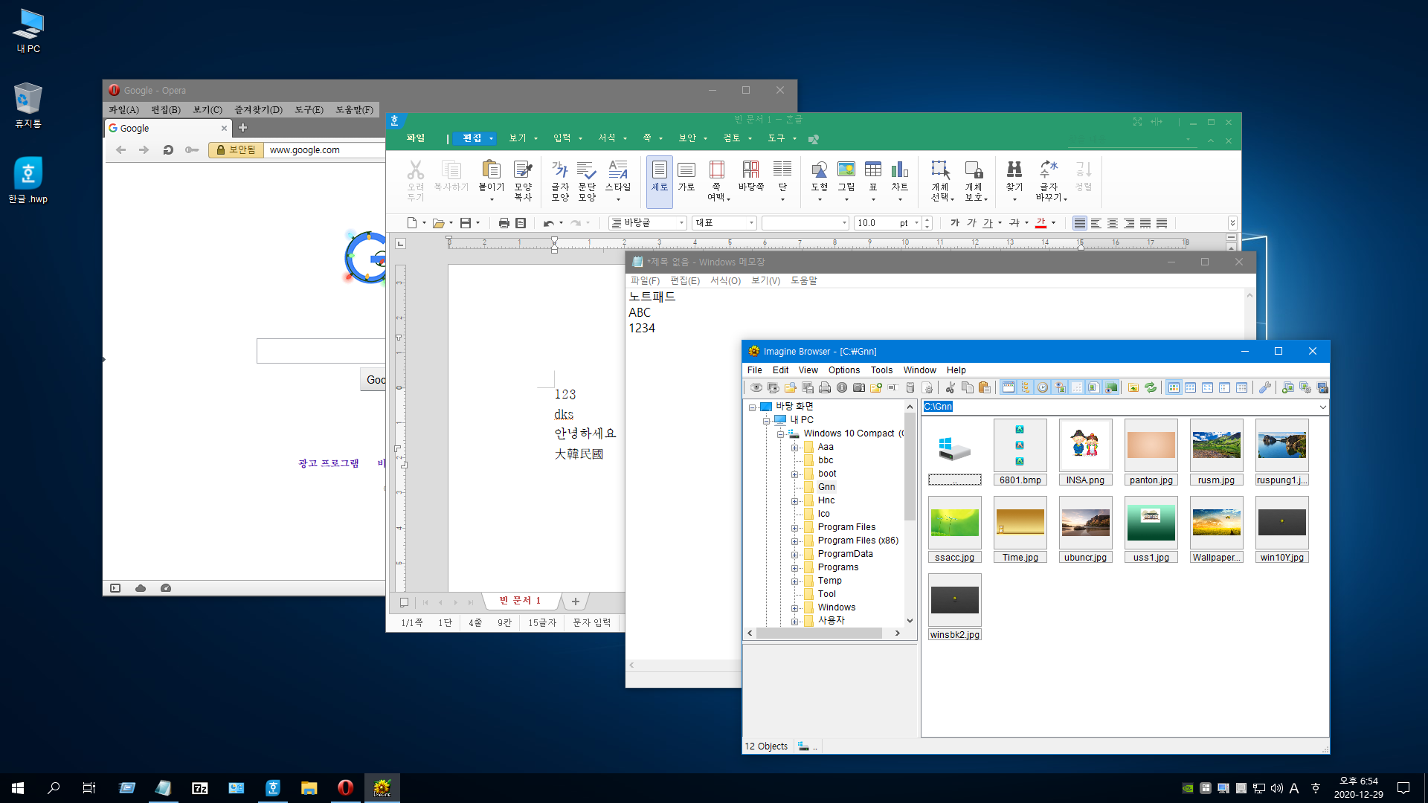Click Hangul font size up/down stepper
Viewport: 1428px width, 803px height.
pos(927,223)
